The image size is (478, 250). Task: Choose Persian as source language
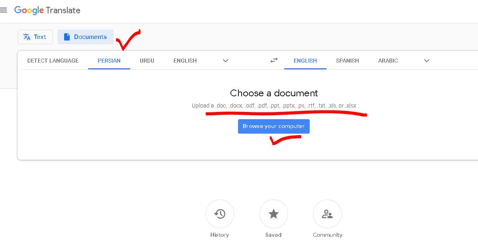tap(109, 61)
